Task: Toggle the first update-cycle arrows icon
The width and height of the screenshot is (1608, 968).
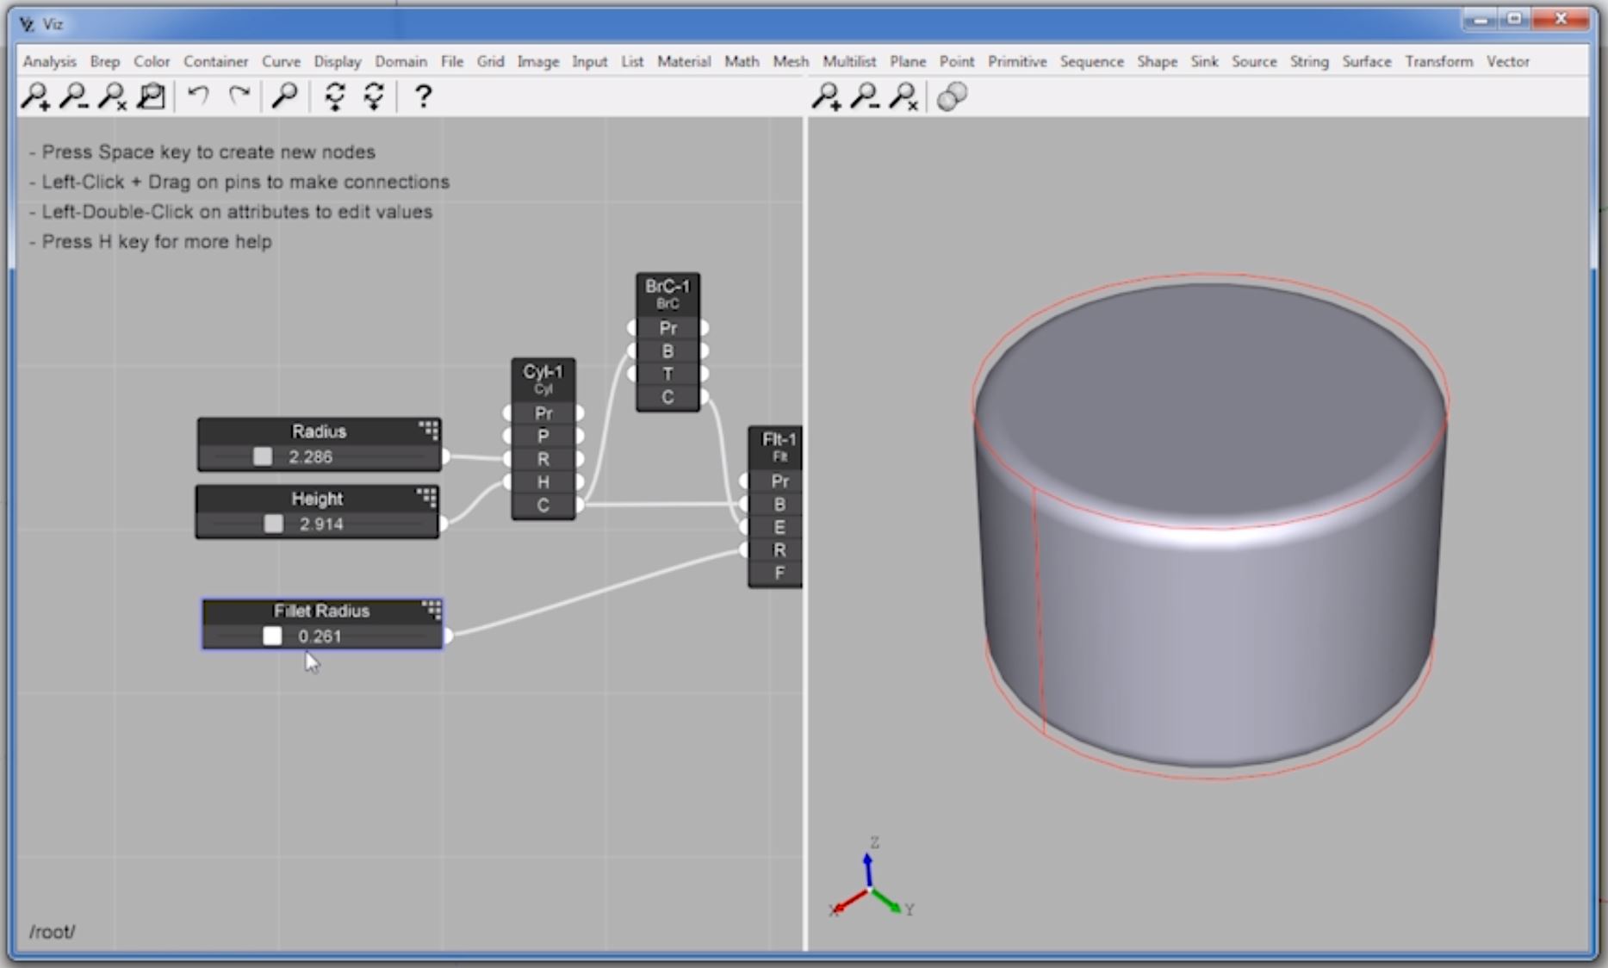Action: click(334, 97)
